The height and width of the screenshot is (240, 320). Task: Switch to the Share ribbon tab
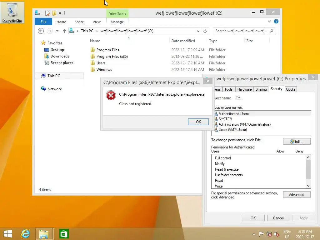tap(79, 22)
